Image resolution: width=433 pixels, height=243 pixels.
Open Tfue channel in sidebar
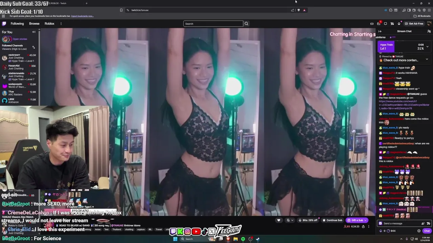[19, 93]
